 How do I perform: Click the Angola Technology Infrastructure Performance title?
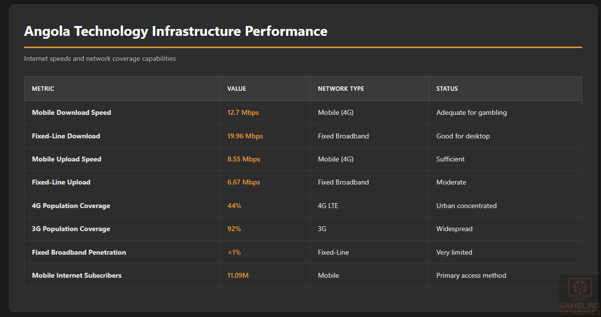pyautogui.click(x=176, y=31)
